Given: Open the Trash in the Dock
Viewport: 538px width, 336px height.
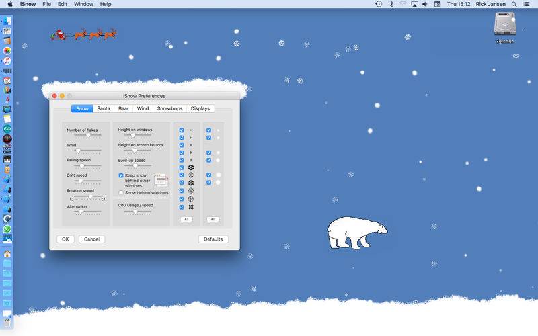Looking at the screenshot, I should 7,323.
